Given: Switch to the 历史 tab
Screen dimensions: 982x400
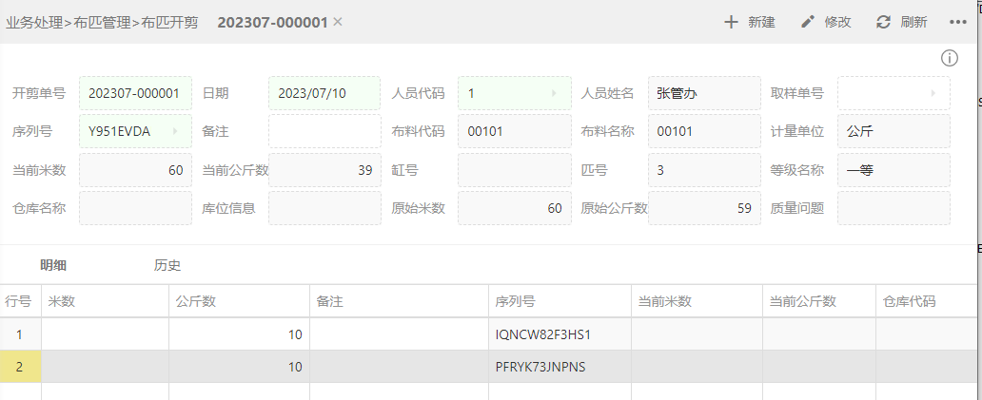Looking at the screenshot, I should point(167,265).
